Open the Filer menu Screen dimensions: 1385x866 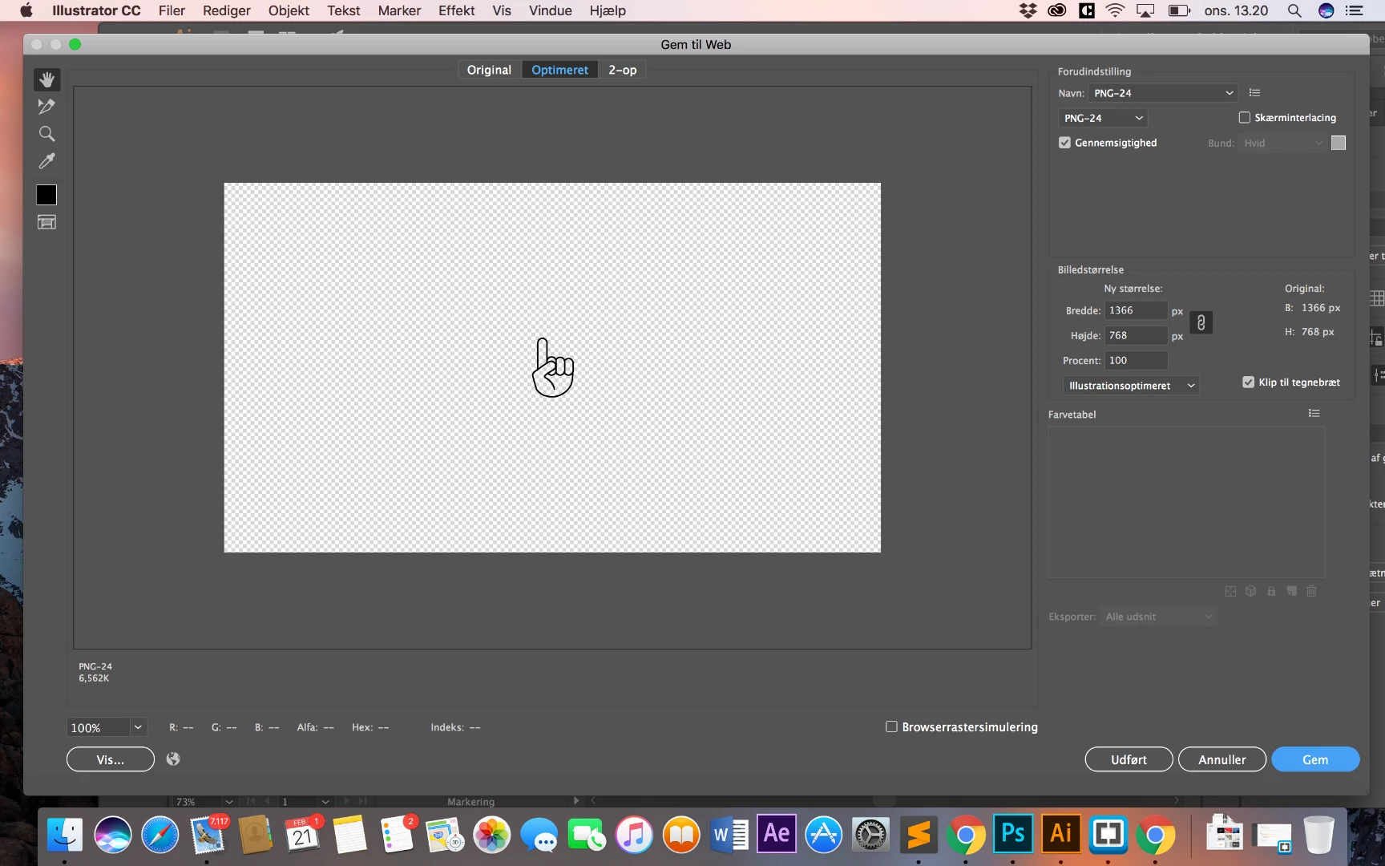(172, 10)
